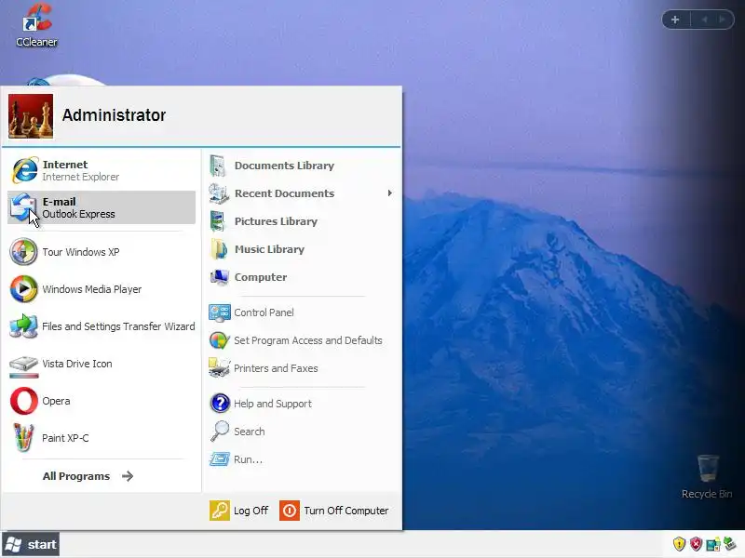
Task: Launch Windows Media Player
Action: click(102, 289)
